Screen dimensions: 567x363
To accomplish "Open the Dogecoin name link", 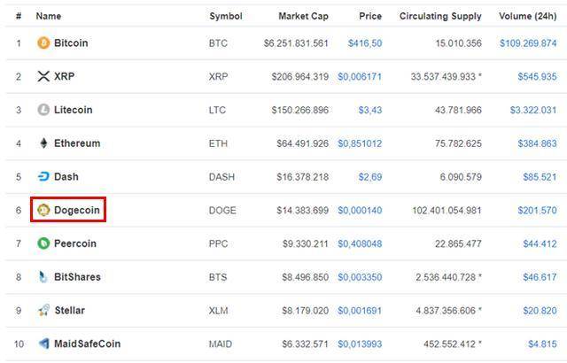I will [x=77, y=210].
